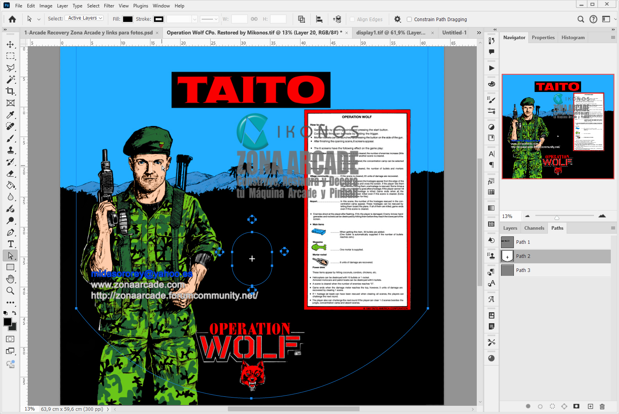Image resolution: width=619 pixels, height=414 pixels.
Task: Create a new path
Action: [x=590, y=406]
